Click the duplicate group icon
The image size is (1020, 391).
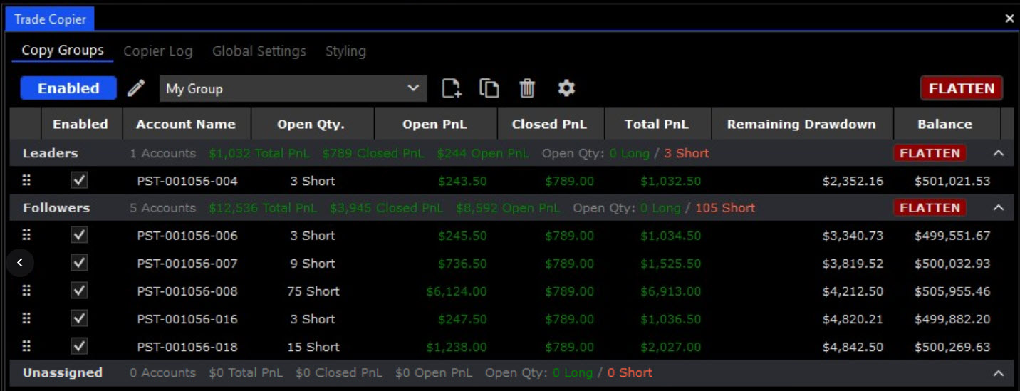tap(489, 88)
